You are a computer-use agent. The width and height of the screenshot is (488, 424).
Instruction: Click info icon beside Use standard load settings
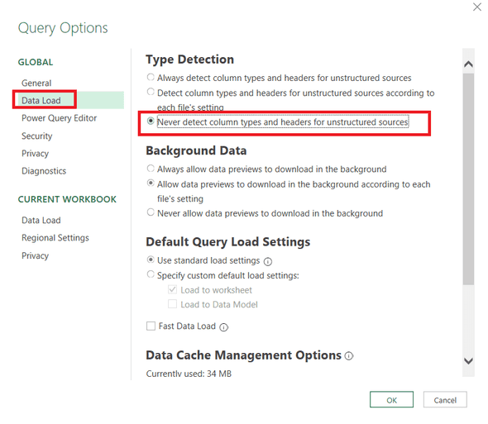(x=268, y=261)
